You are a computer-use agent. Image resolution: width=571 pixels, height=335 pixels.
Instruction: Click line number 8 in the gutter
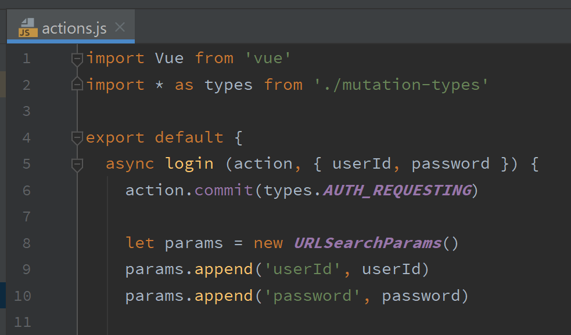coord(27,243)
